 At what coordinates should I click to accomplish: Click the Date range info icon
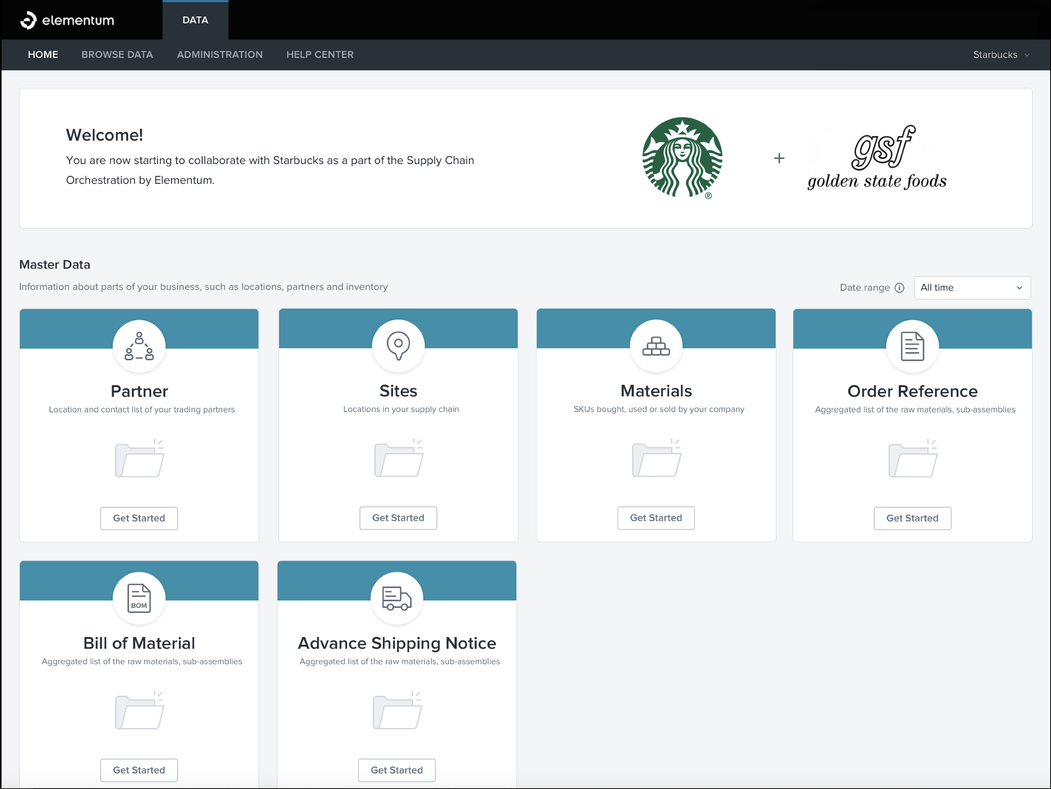pos(899,287)
